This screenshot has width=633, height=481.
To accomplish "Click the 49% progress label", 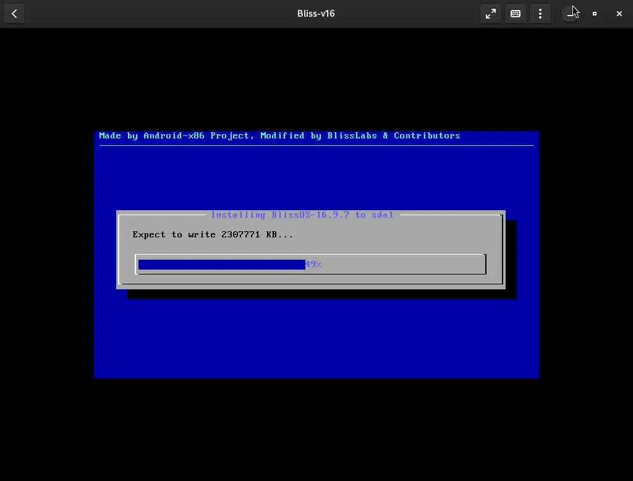I will 313,264.
